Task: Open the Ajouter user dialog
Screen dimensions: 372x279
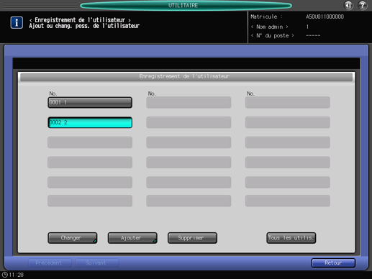Action: click(x=132, y=238)
